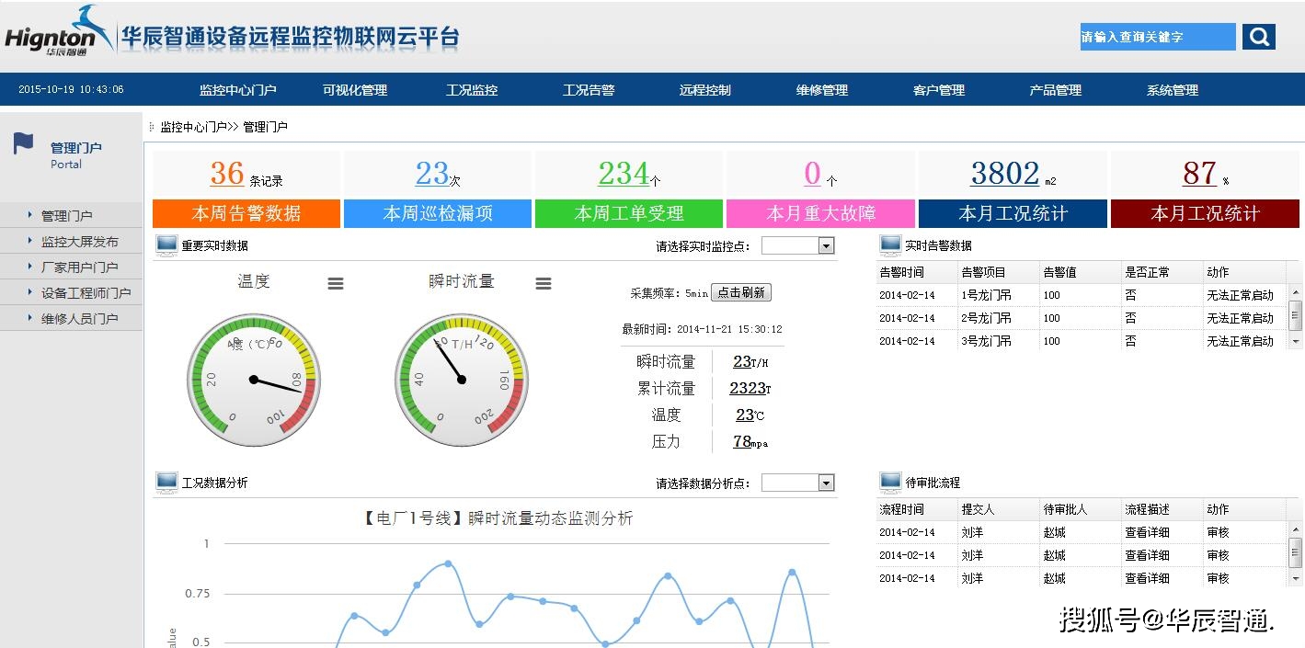Screen dimensions: 1305x648
Task: Click the 告警项目 column header
Action: tap(983, 272)
